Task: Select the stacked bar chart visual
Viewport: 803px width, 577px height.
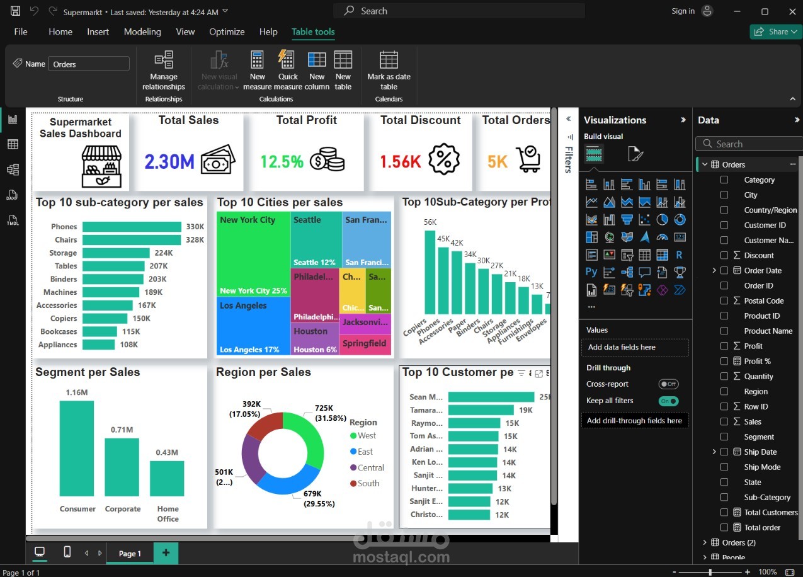Action: [x=591, y=185]
